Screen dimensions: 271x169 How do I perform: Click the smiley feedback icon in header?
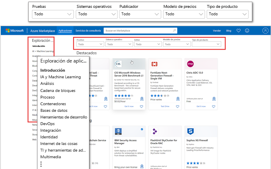pyautogui.click(x=247, y=31)
